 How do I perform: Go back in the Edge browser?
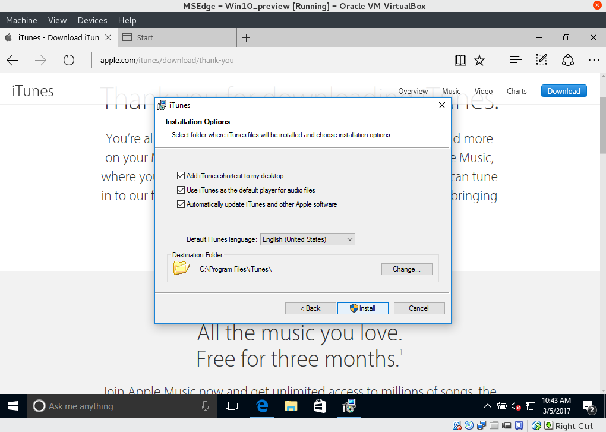tap(12, 60)
